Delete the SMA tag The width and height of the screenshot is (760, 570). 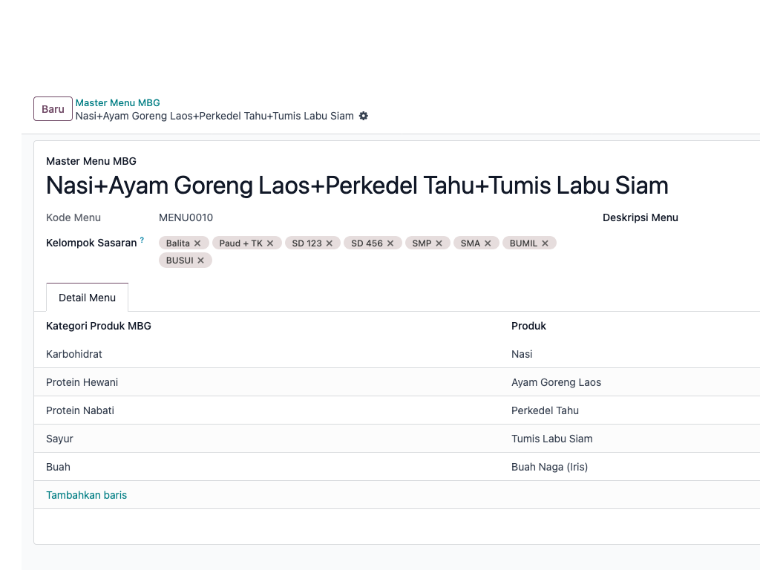coord(488,243)
